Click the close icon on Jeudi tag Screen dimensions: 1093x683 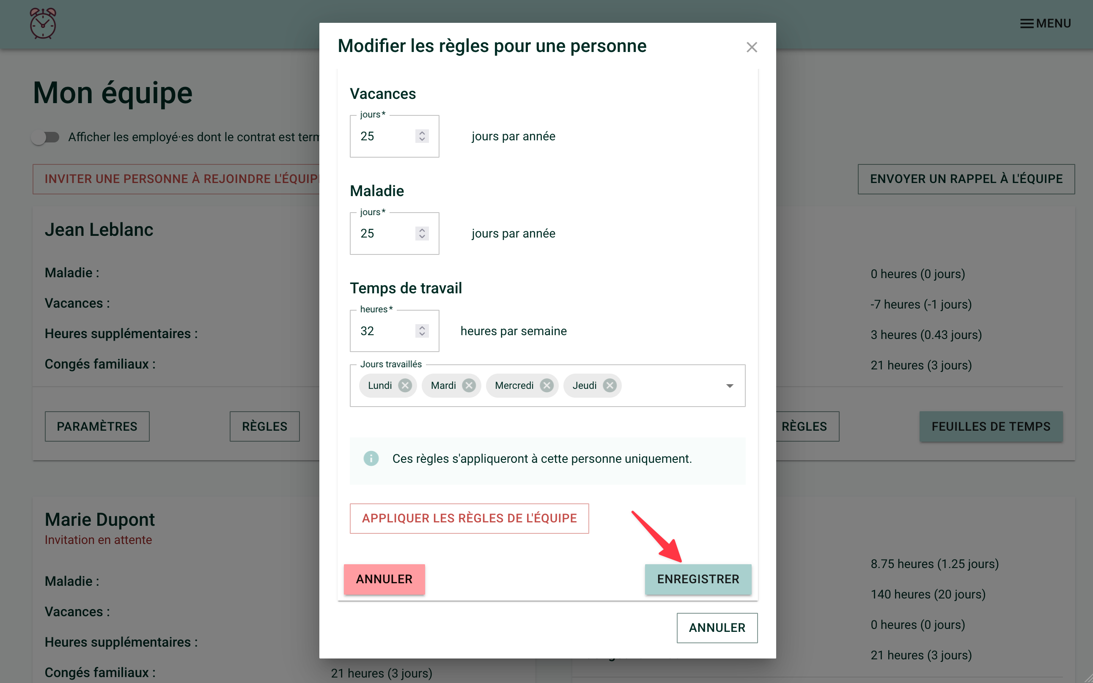tap(610, 385)
